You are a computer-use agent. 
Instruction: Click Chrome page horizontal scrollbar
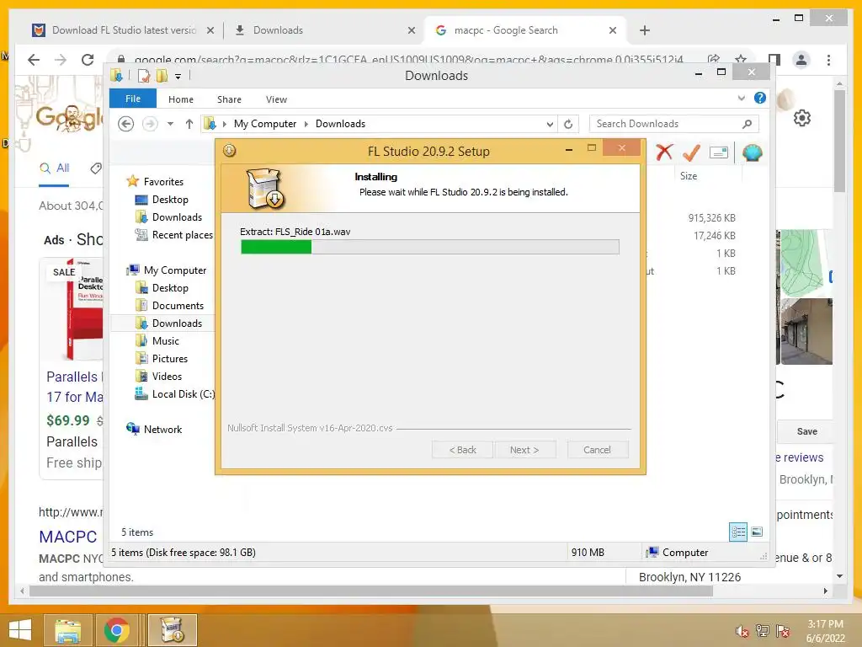click(x=371, y=591)
